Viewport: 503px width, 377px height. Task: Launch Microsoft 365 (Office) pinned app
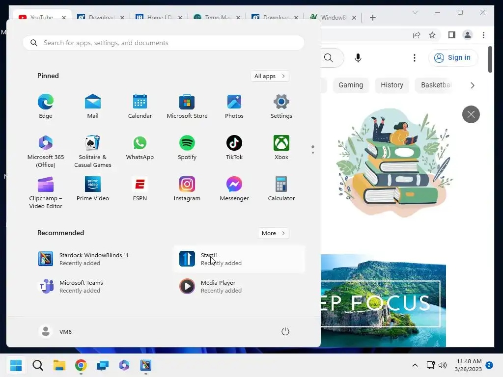click(x=46, y=151)
